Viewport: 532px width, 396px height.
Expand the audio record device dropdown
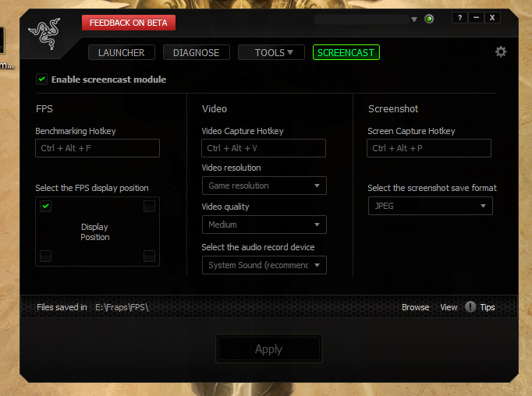tap(264, 265)
